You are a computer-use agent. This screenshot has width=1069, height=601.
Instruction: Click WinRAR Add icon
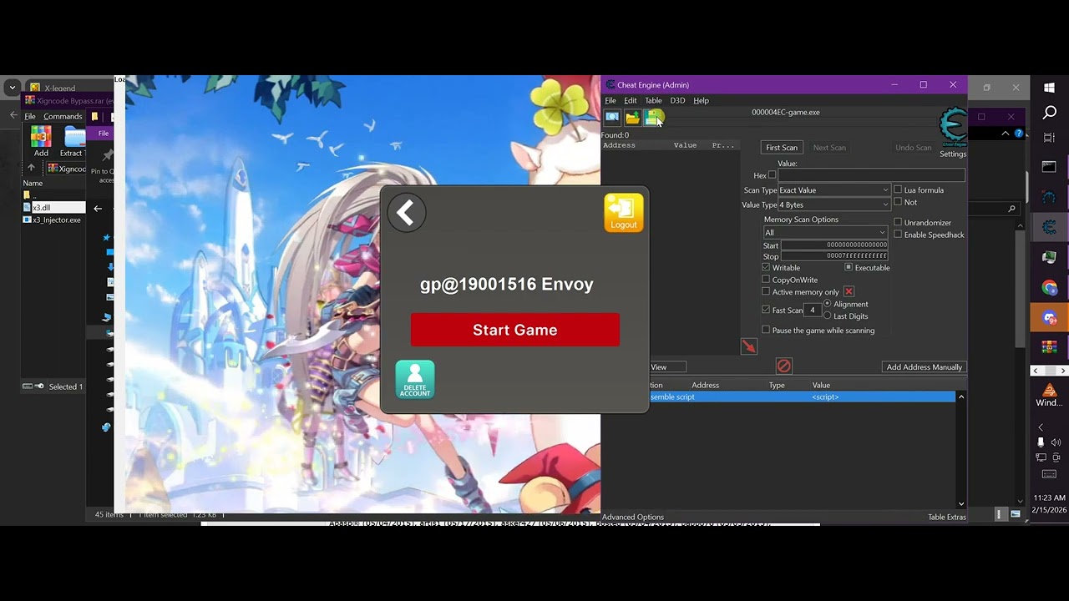41,140
